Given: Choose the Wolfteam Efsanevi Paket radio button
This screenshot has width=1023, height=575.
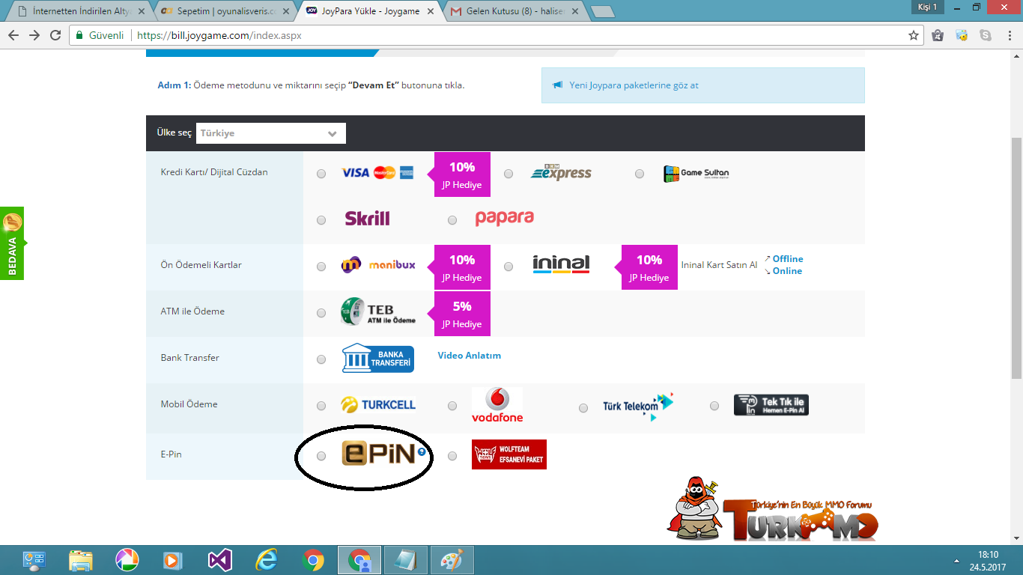Looking at the screenshot, I should pos(452,456).
